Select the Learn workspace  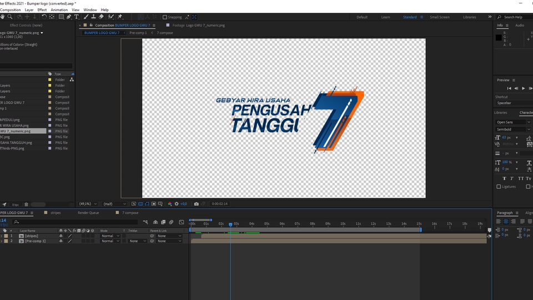(385, 17)
